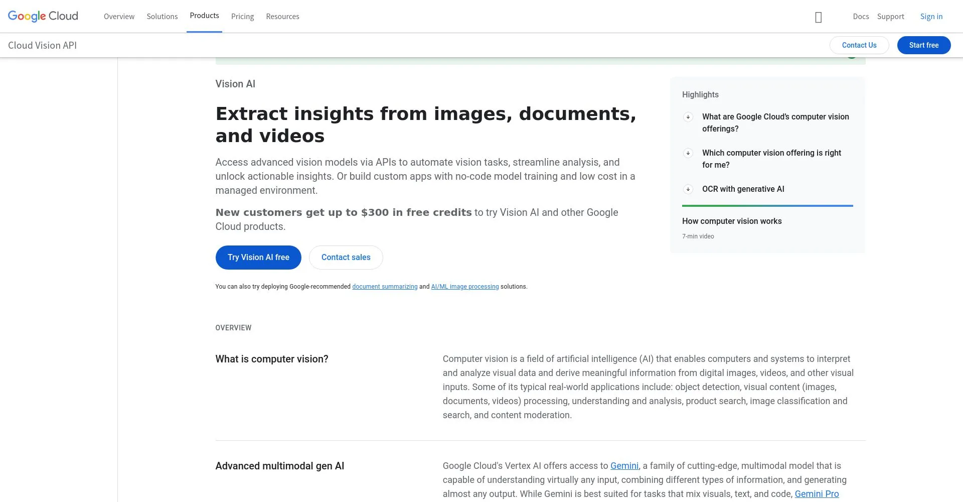Open the AI/ML image processing link
Viewport: 963px width, 502px height.
465,287
